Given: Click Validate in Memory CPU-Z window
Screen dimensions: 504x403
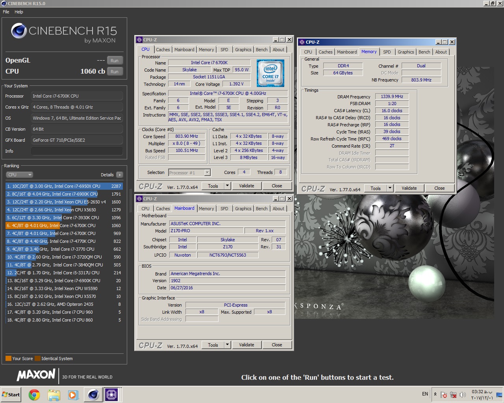Looking at the screenshot, I should tap(409, 188).
